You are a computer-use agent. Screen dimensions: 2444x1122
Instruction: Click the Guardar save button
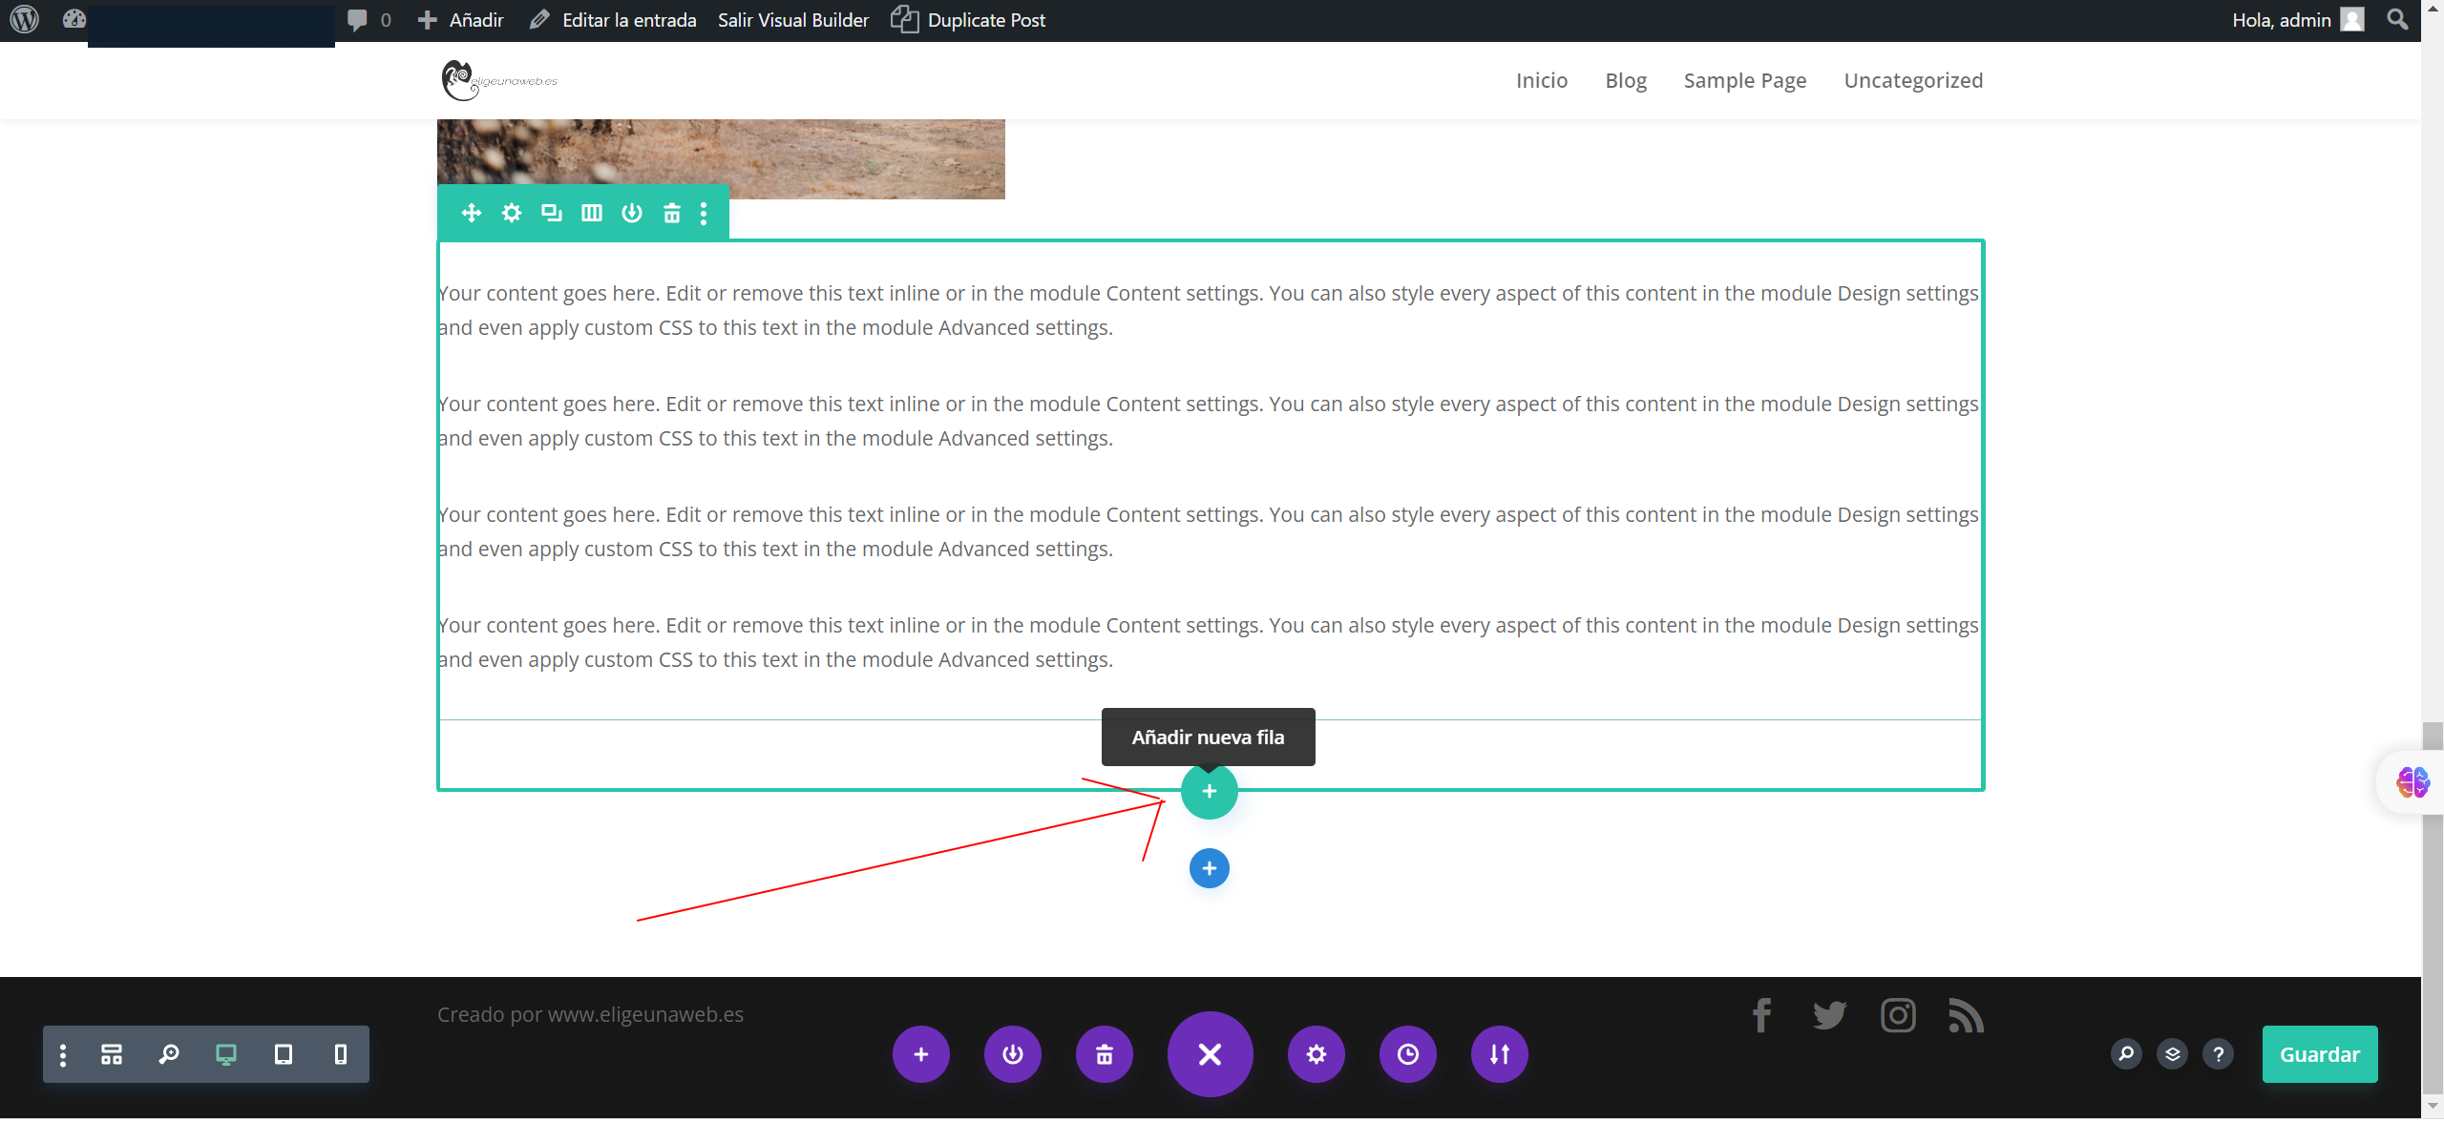[x=2319, y=1054]
